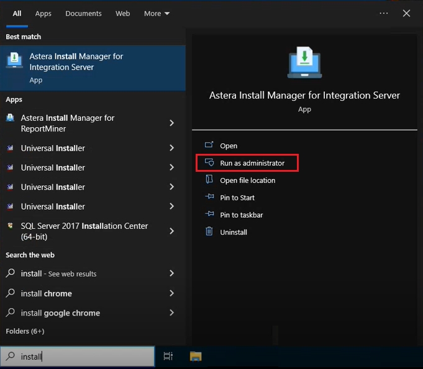The image size is (423, 369).
Task: Expand the SQL Server 2017 Installation Center chevron
Action: point(172,231)
